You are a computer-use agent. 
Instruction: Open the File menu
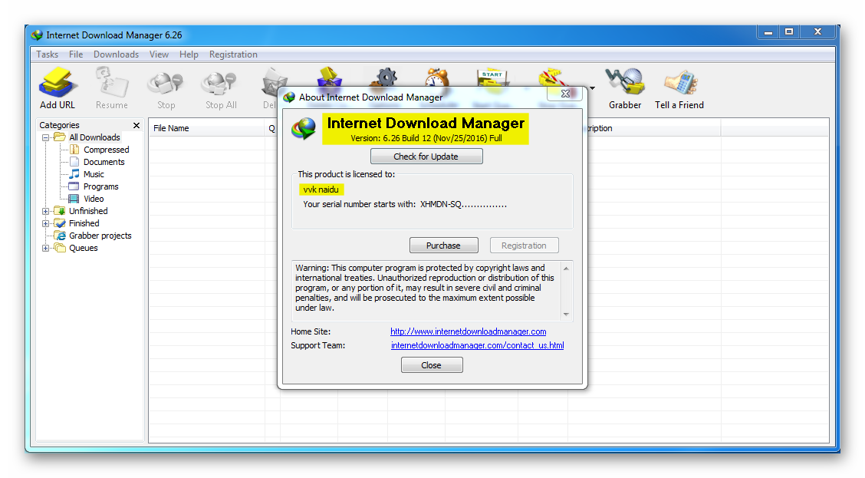(76, 54)
